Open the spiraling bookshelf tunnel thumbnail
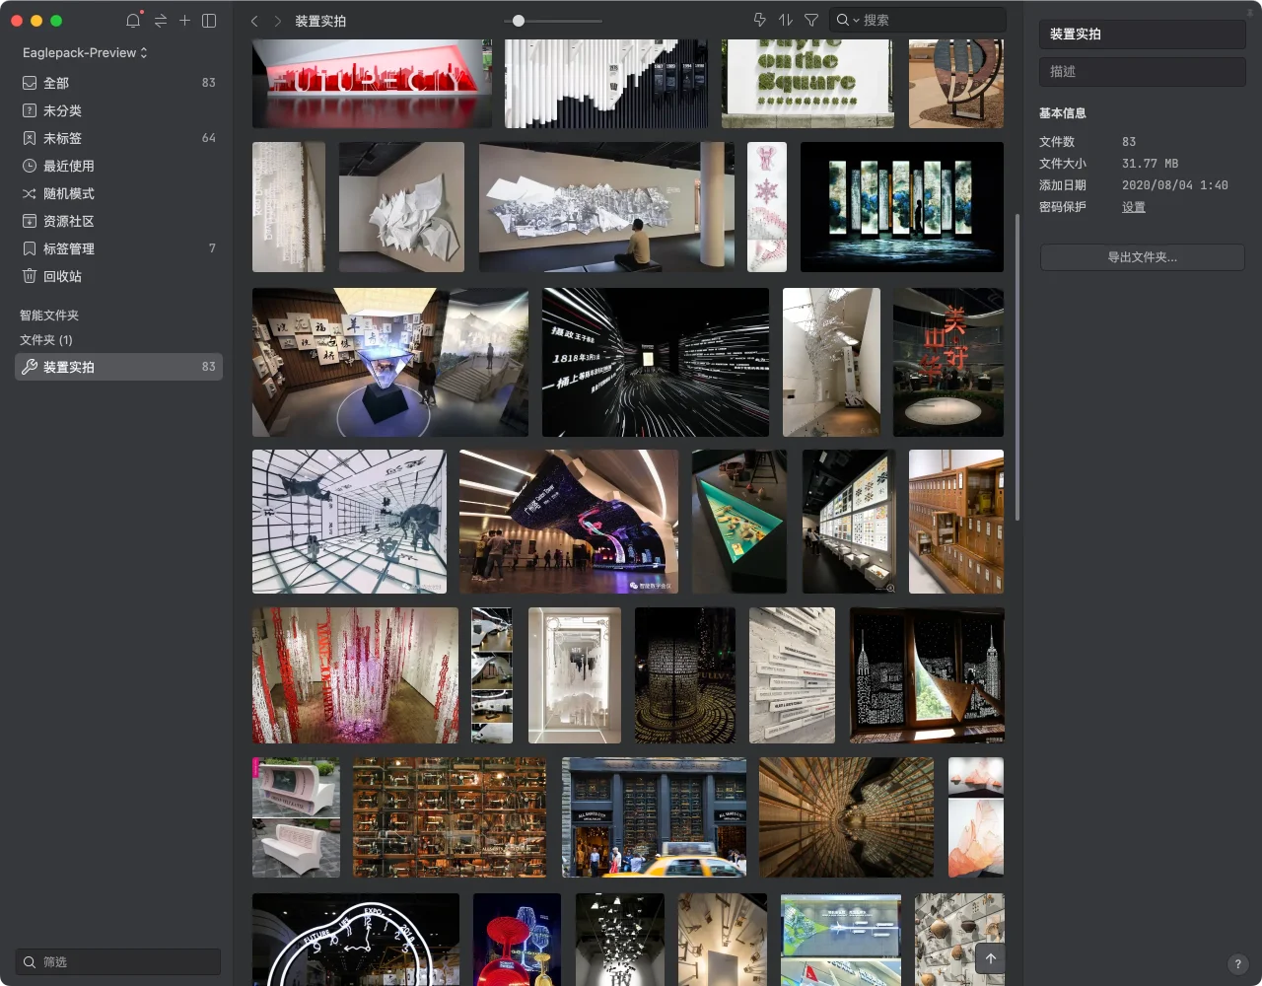This screenshot has height=986, width=1262. coord(846,817)
